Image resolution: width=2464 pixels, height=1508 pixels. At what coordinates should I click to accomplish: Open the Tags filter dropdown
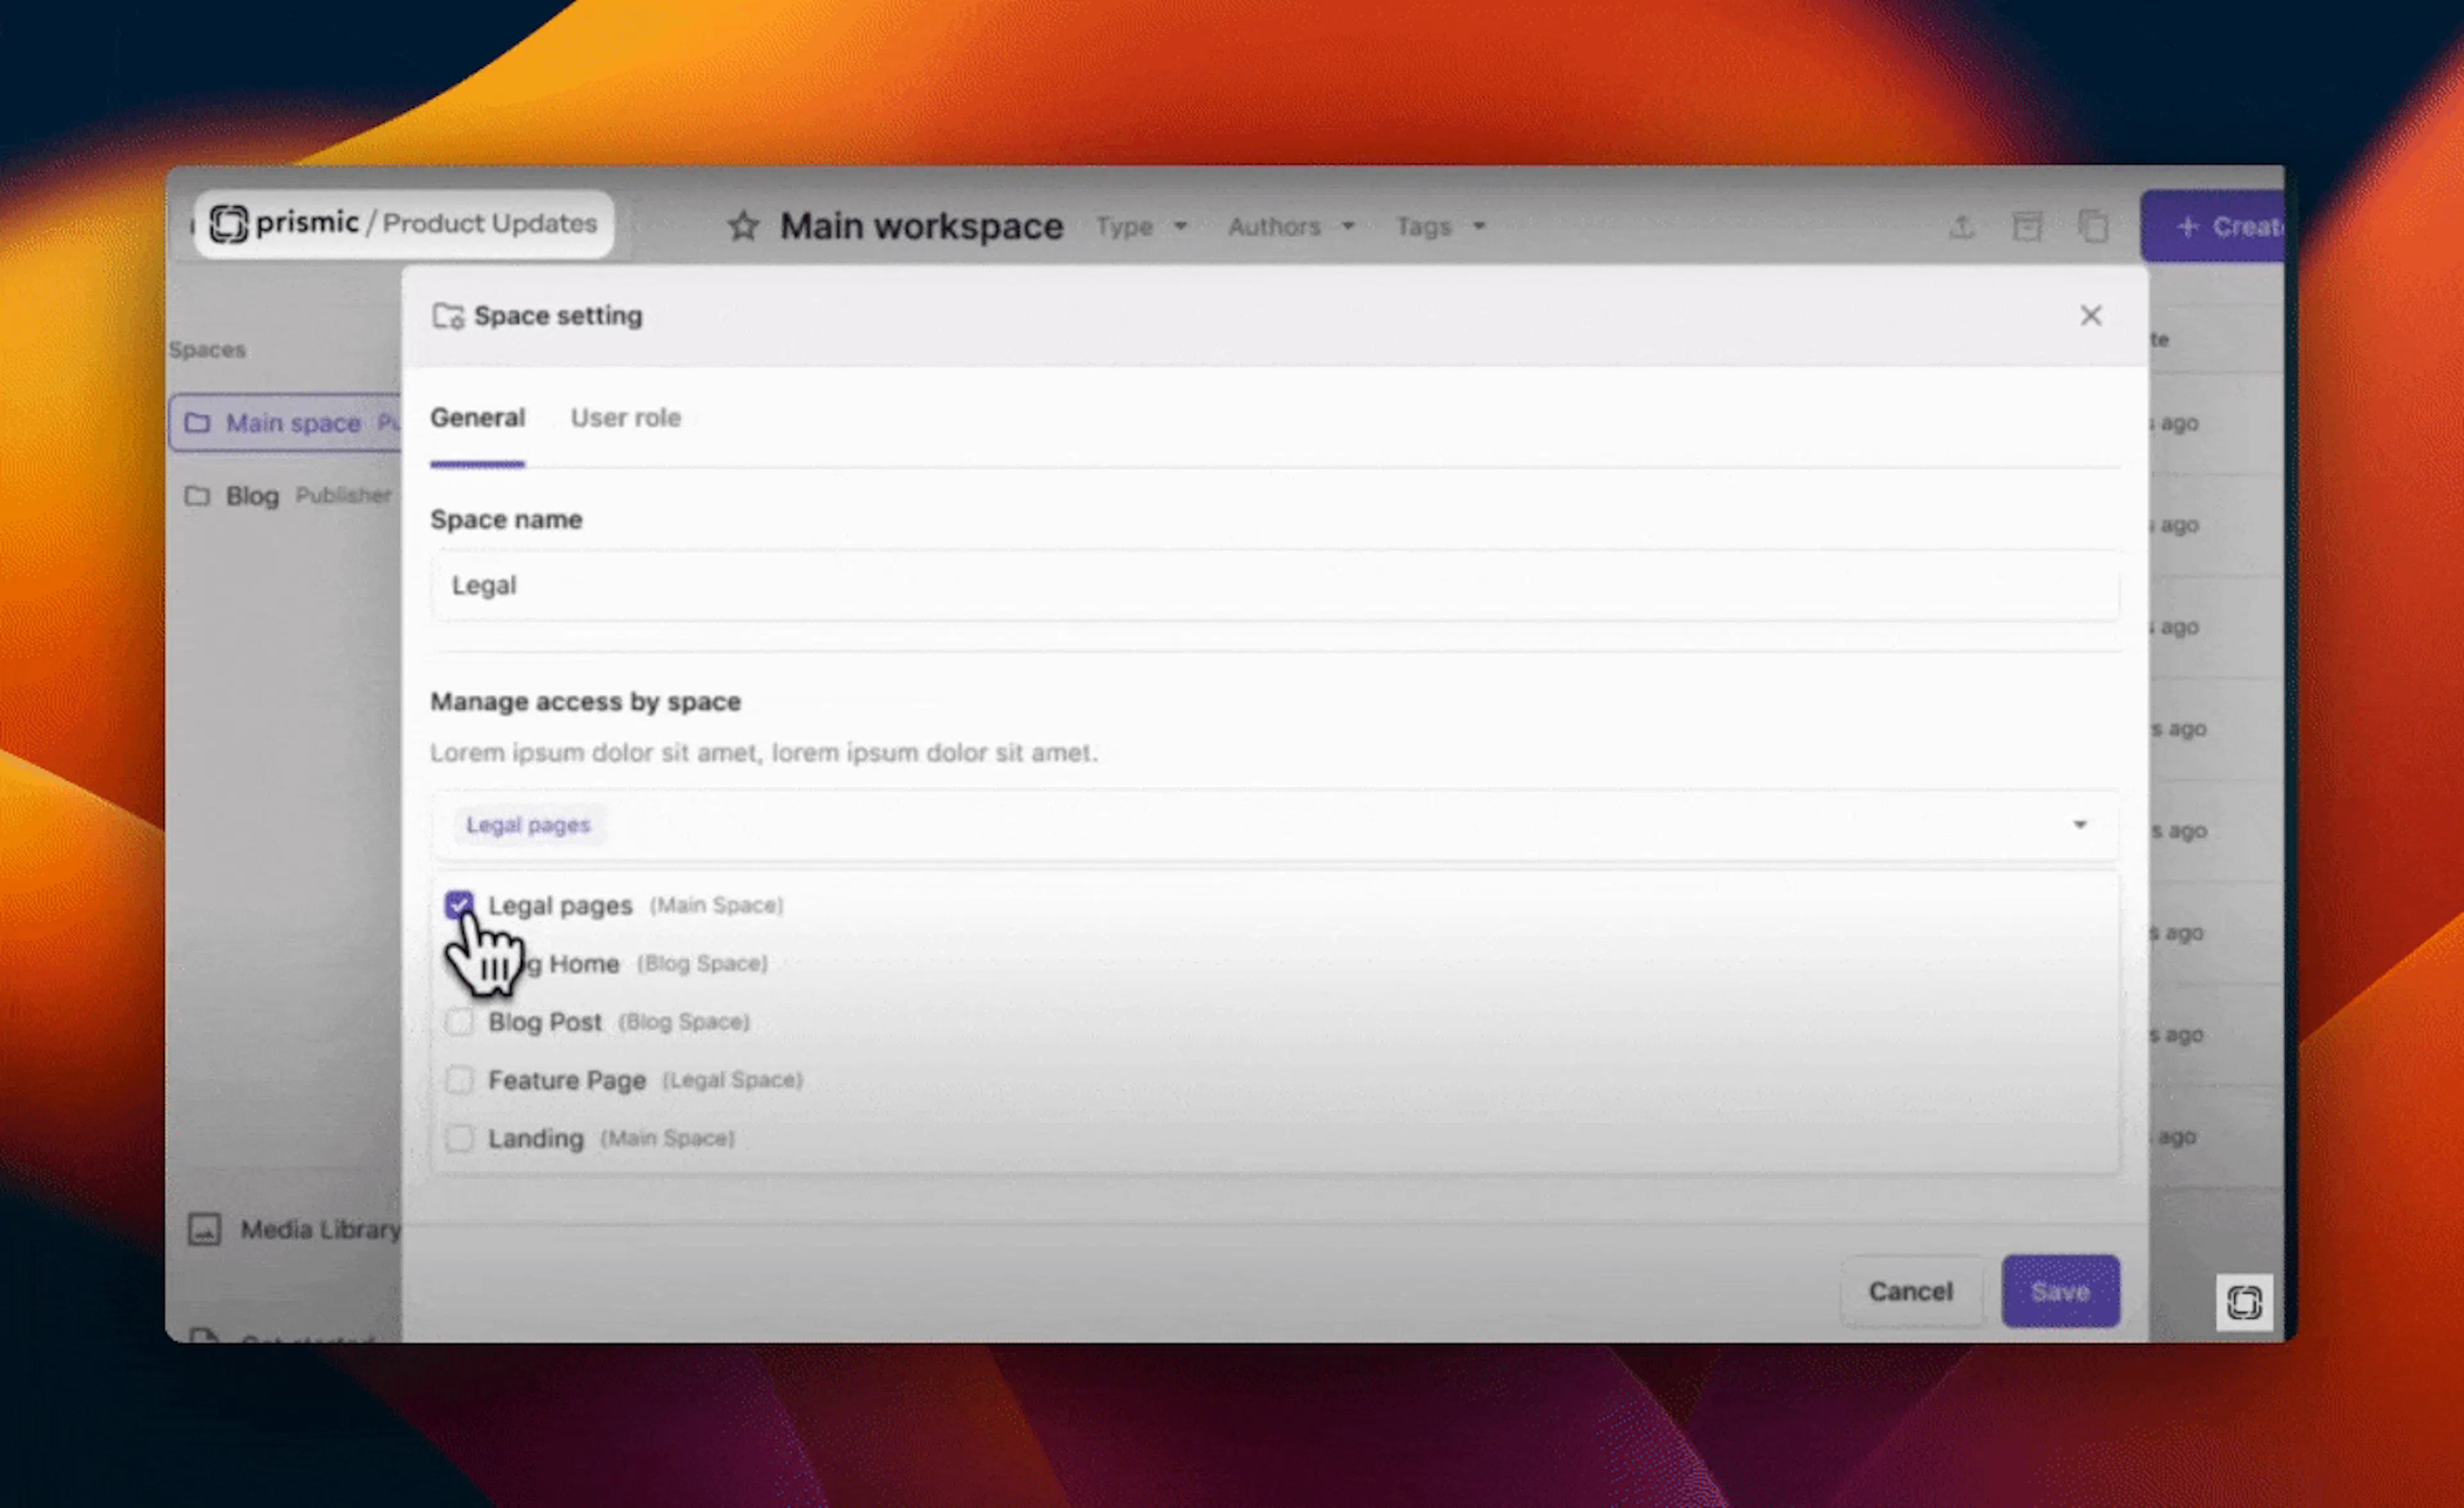[1440, 227]
